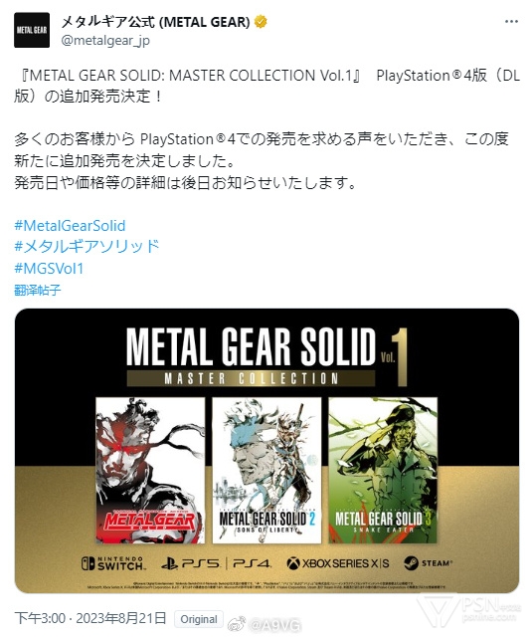Viewport: 532px width, 639px height.
Task: Open the @metalgear_jp handle link
Action: point(105,41)
